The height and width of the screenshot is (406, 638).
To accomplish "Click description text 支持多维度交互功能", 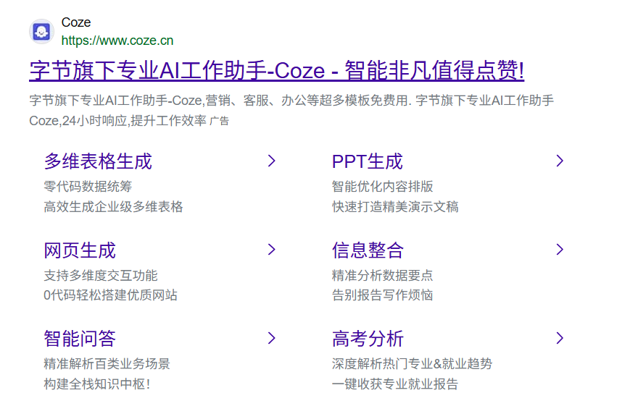I will 101,275.
